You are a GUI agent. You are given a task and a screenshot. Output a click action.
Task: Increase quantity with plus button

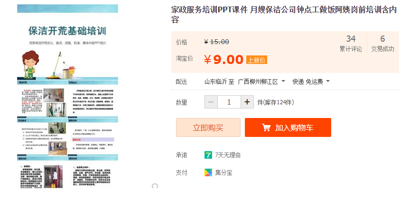247,102
